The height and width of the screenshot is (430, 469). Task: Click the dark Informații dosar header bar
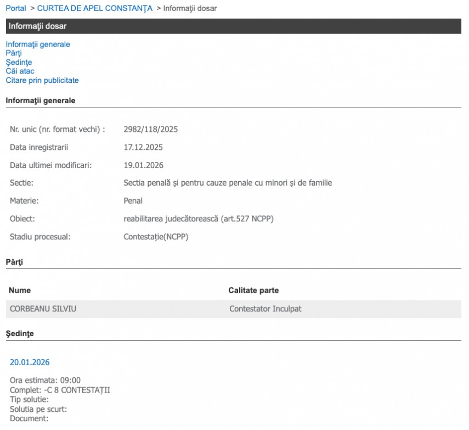click(234, 26)
